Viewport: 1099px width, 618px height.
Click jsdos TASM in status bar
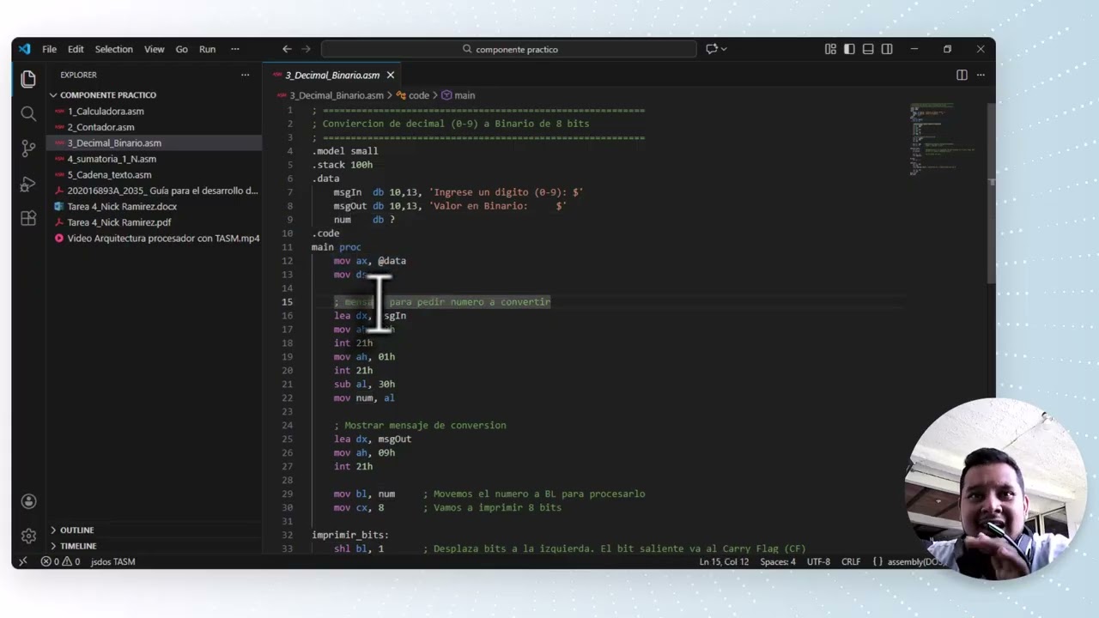[112, 561]
